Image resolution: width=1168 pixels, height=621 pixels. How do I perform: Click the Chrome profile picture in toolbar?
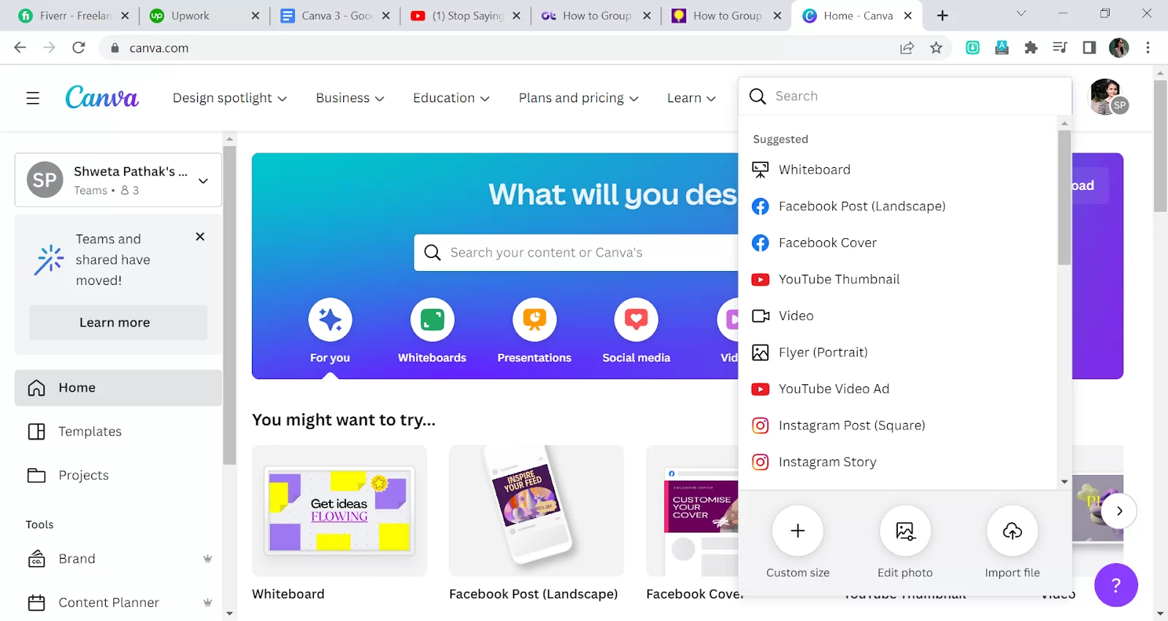[1118, 47]
